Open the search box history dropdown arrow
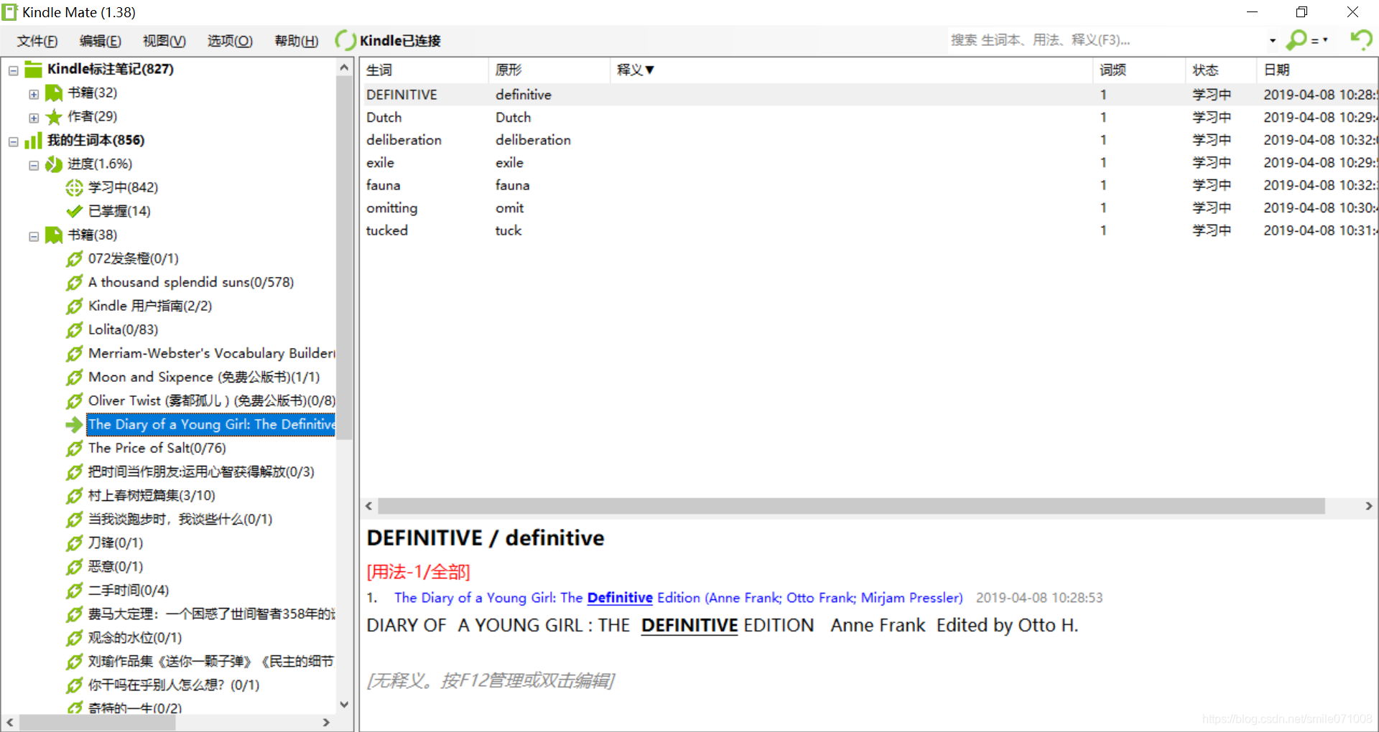 (x=1272, y=40)
